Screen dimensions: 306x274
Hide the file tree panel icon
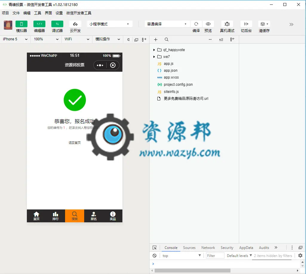point(232,39)
